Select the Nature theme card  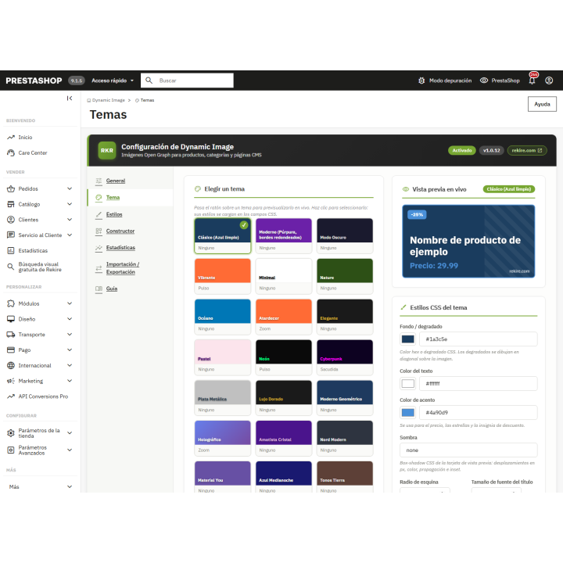point(345,276)
